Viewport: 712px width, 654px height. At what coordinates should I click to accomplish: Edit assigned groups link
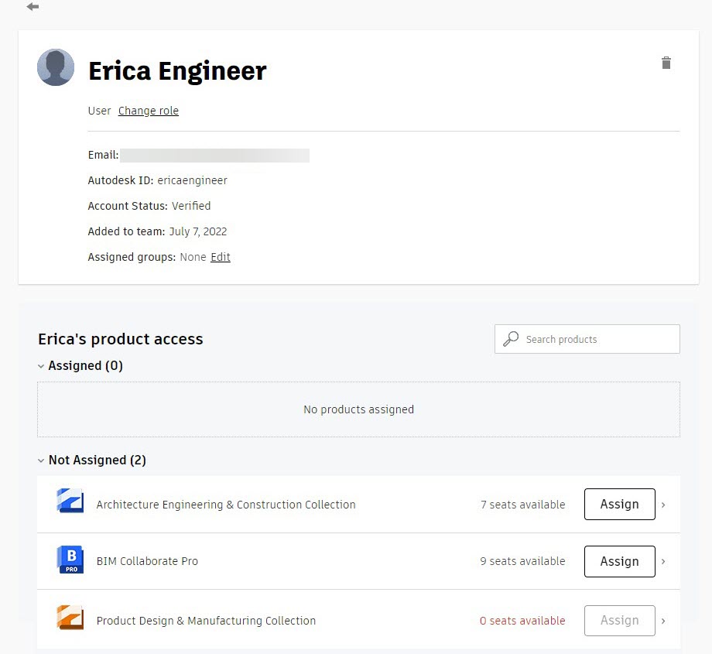pos(221,257)
